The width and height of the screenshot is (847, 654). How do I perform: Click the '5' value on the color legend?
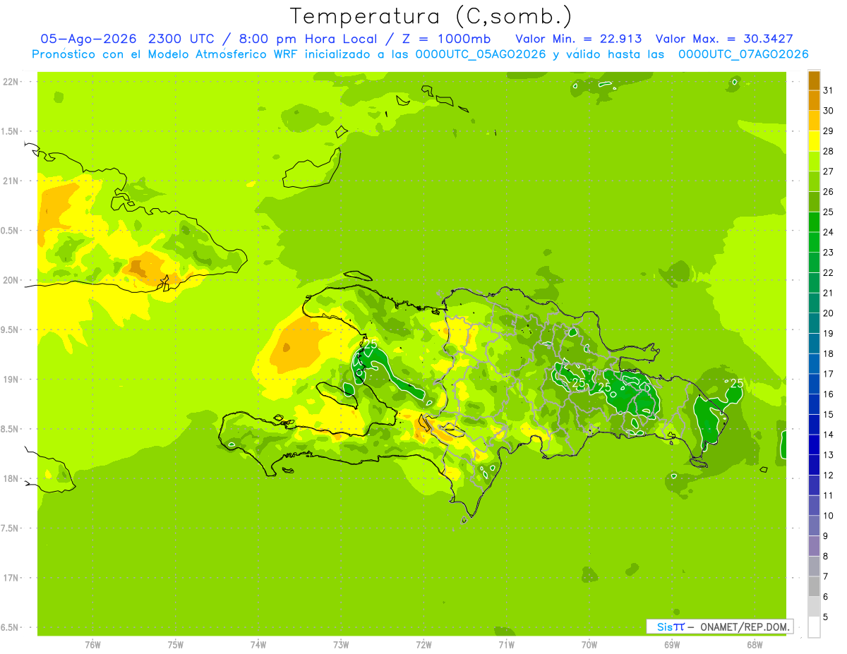point(826,617)
